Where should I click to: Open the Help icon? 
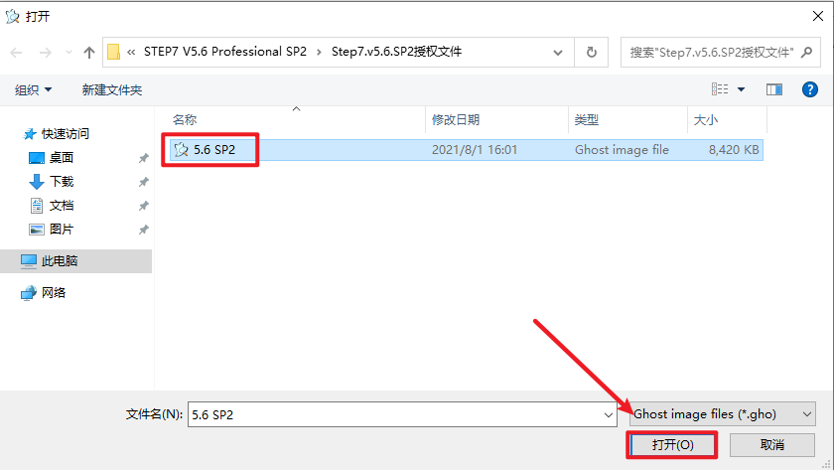point(809,89)
